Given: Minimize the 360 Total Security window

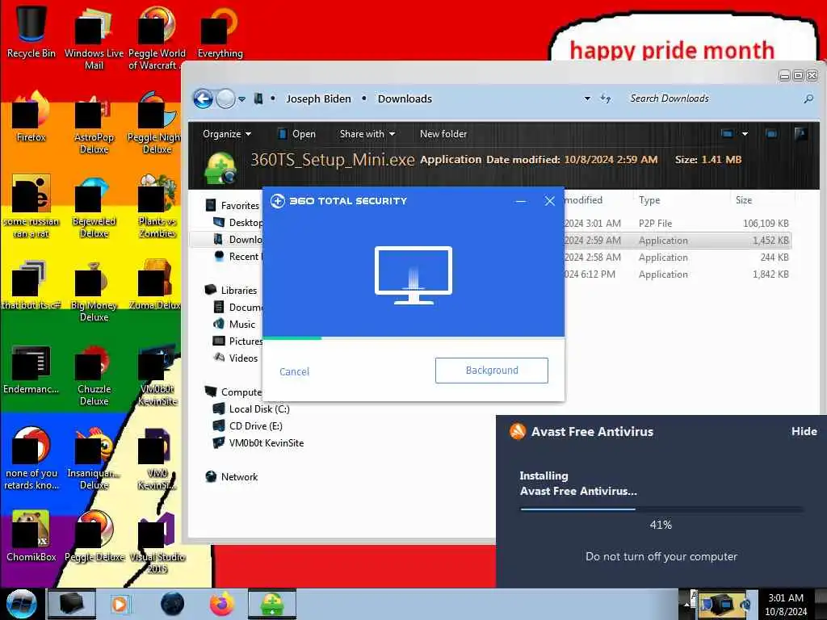Looking at the screenshot, I should click(x=521, y=201).
